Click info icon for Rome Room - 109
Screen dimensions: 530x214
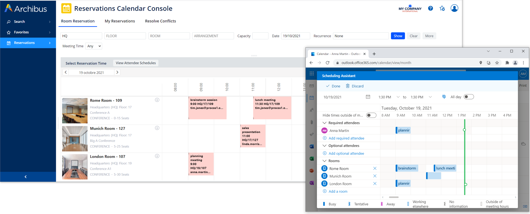tap(157, 100)
